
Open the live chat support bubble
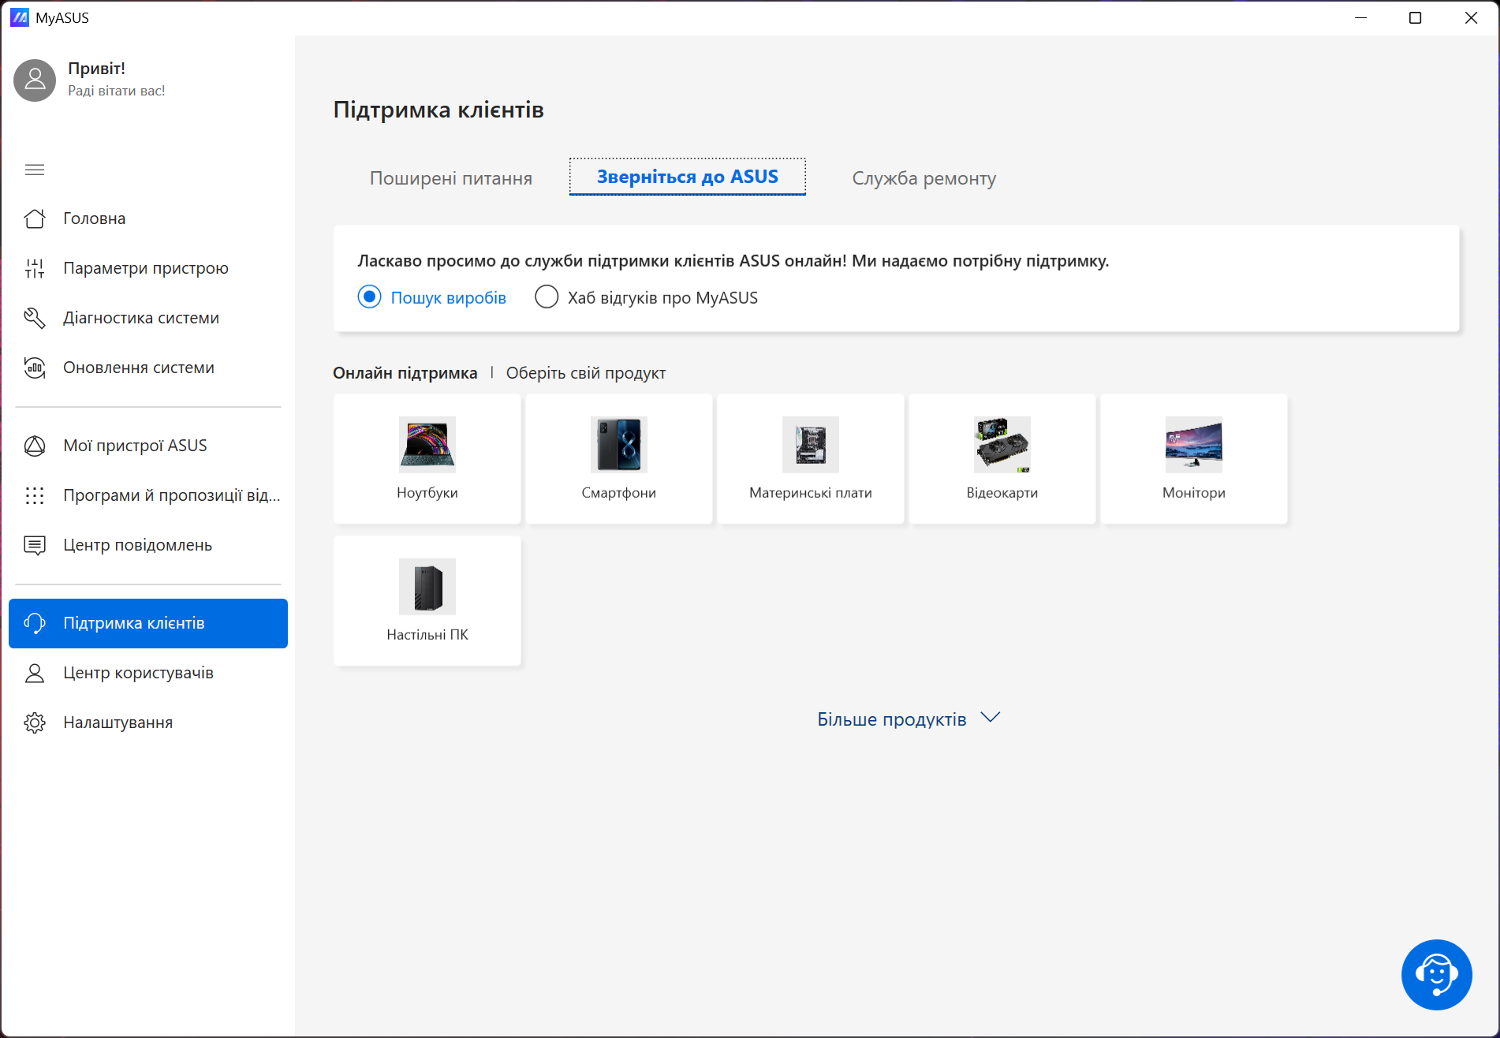(x=1436, y=974)
